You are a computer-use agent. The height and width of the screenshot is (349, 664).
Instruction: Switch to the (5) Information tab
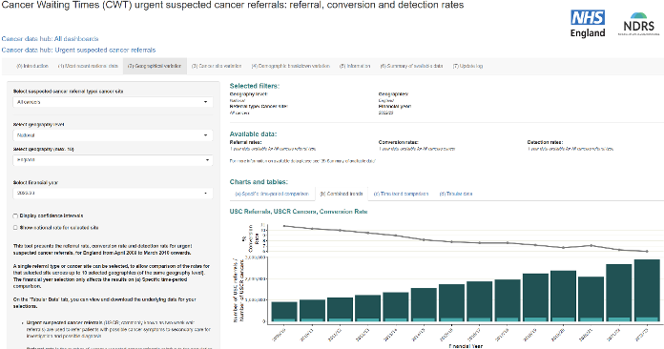pyautogui.click(x=355, y=66)
